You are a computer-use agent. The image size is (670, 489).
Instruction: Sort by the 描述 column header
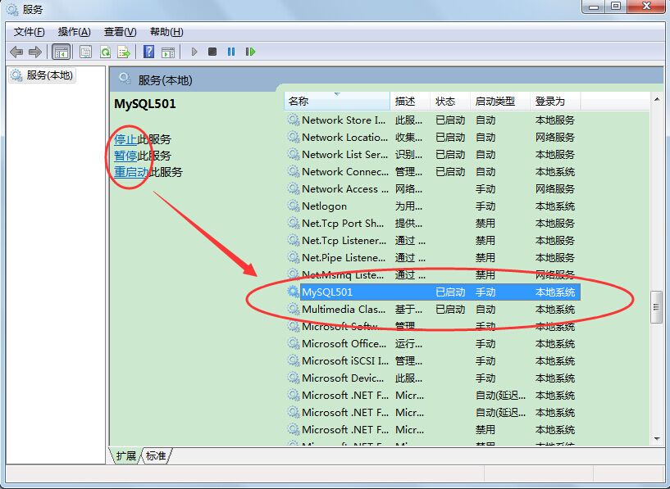tap(410, 101)
